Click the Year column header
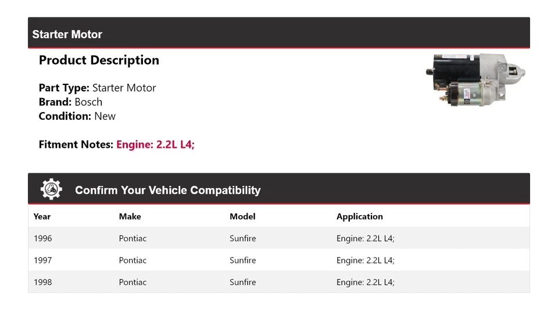Image resolution: width=558 pixels, height=310 pixels. (x=42, y=216)
